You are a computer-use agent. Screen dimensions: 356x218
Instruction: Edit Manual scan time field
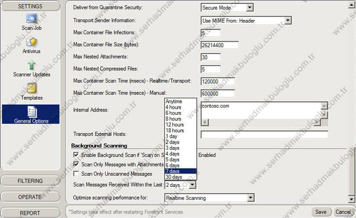click(217, 94)
